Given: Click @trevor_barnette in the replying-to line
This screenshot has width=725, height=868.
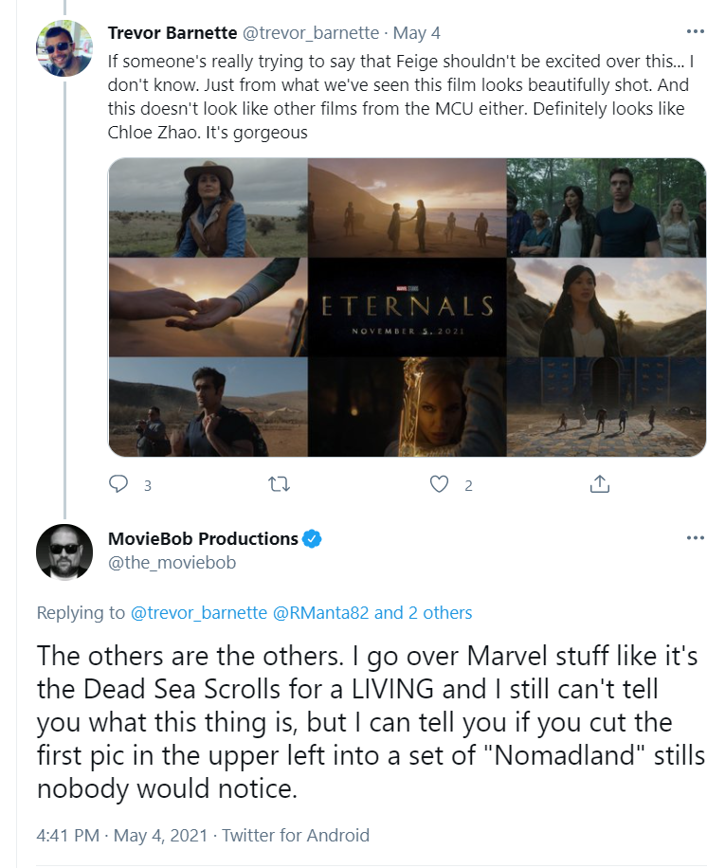Looking at the screenshot, I should pyautogui.click(x=199, y=613).
